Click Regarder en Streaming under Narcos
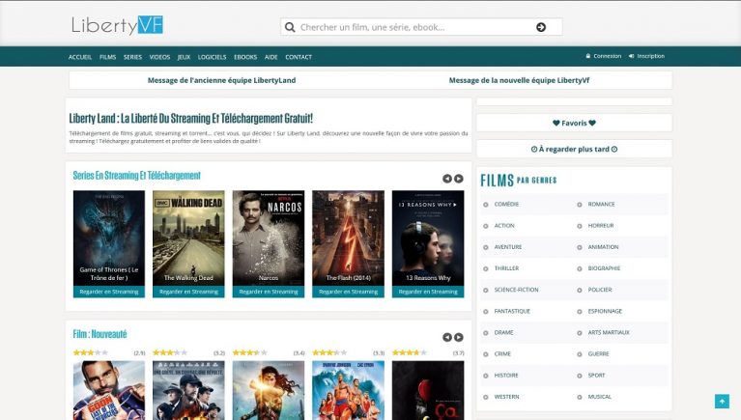This screenshot has height=420, width=741. [x=269, y=292]
